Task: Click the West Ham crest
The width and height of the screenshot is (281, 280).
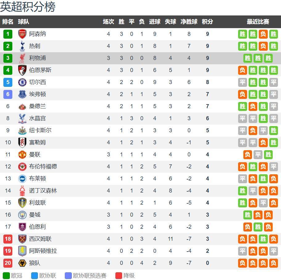Action: click(x=22, y=239)
